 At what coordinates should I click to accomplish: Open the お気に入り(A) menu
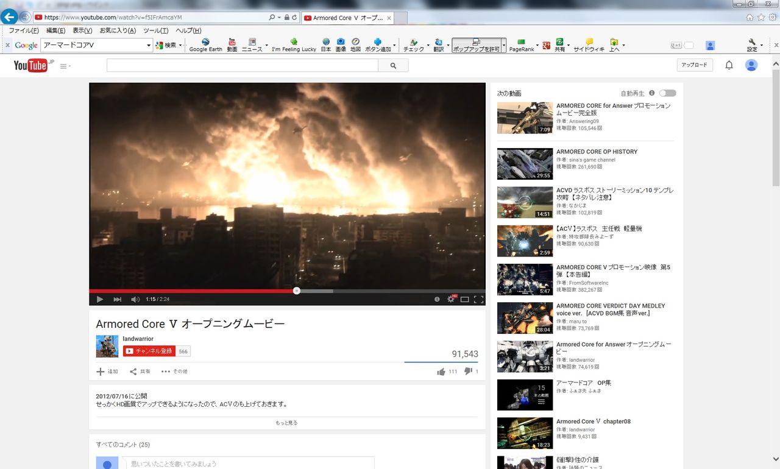pos(118,30)
